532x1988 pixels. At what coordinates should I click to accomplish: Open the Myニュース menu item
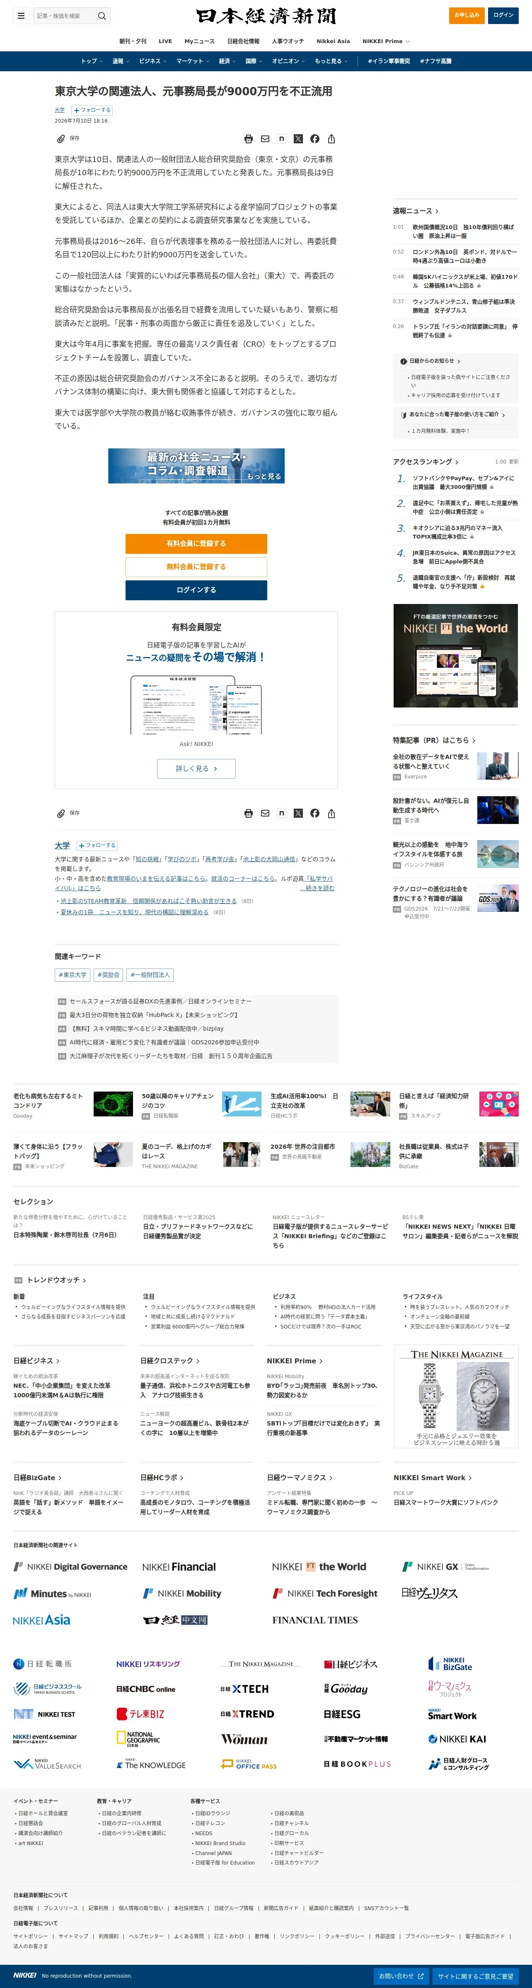click(x=199, y=42)
